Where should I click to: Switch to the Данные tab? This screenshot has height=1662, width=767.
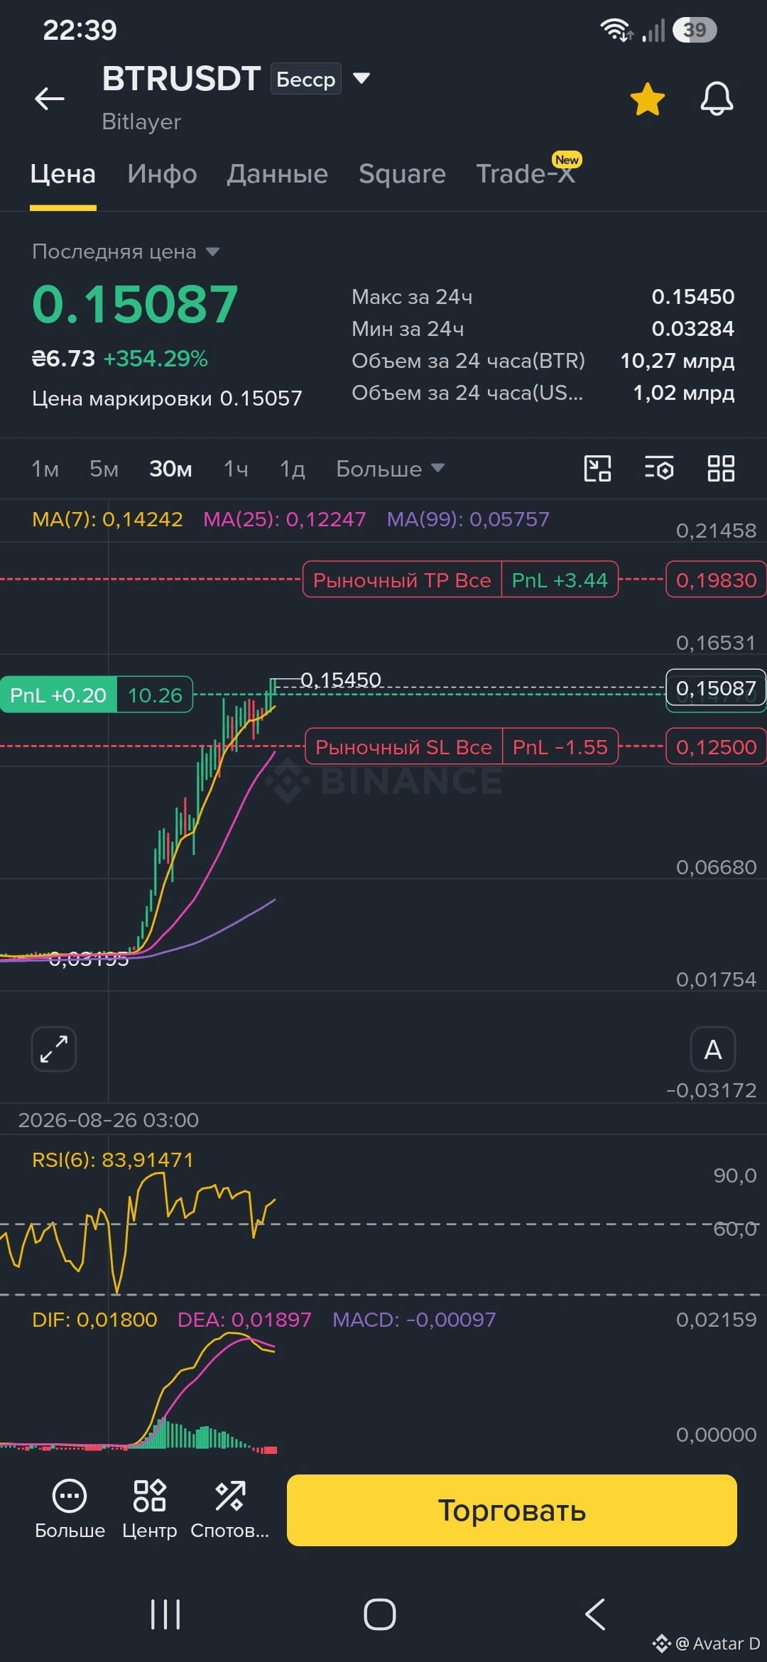coord(277,174)
